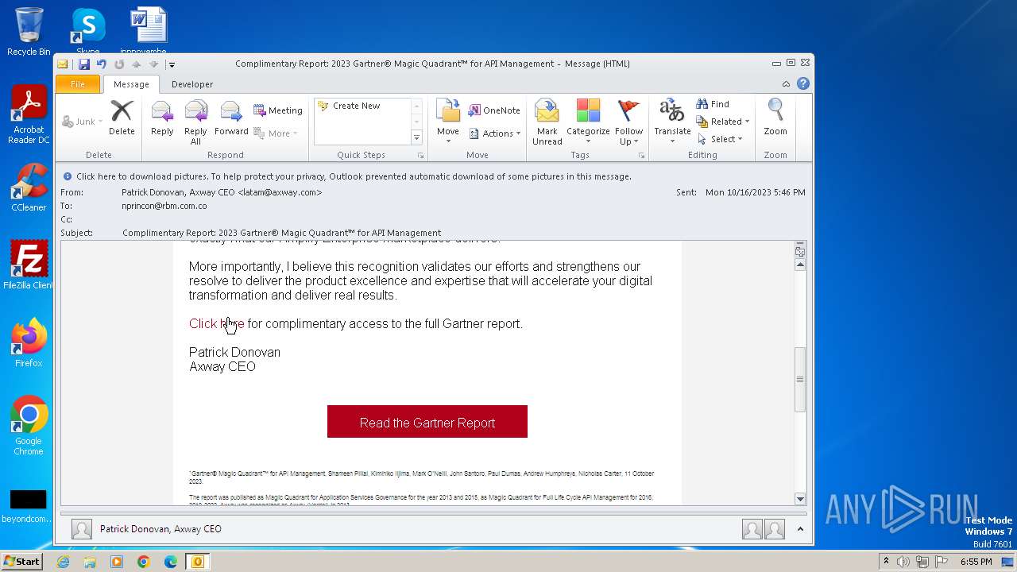Image resolution: width=1017 pixels, height=572 pixels.
Task: Open File Explorer from the taskbar
Action: [x=90, y=562]
